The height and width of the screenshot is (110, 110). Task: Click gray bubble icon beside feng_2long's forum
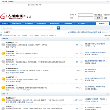point(3,62)
